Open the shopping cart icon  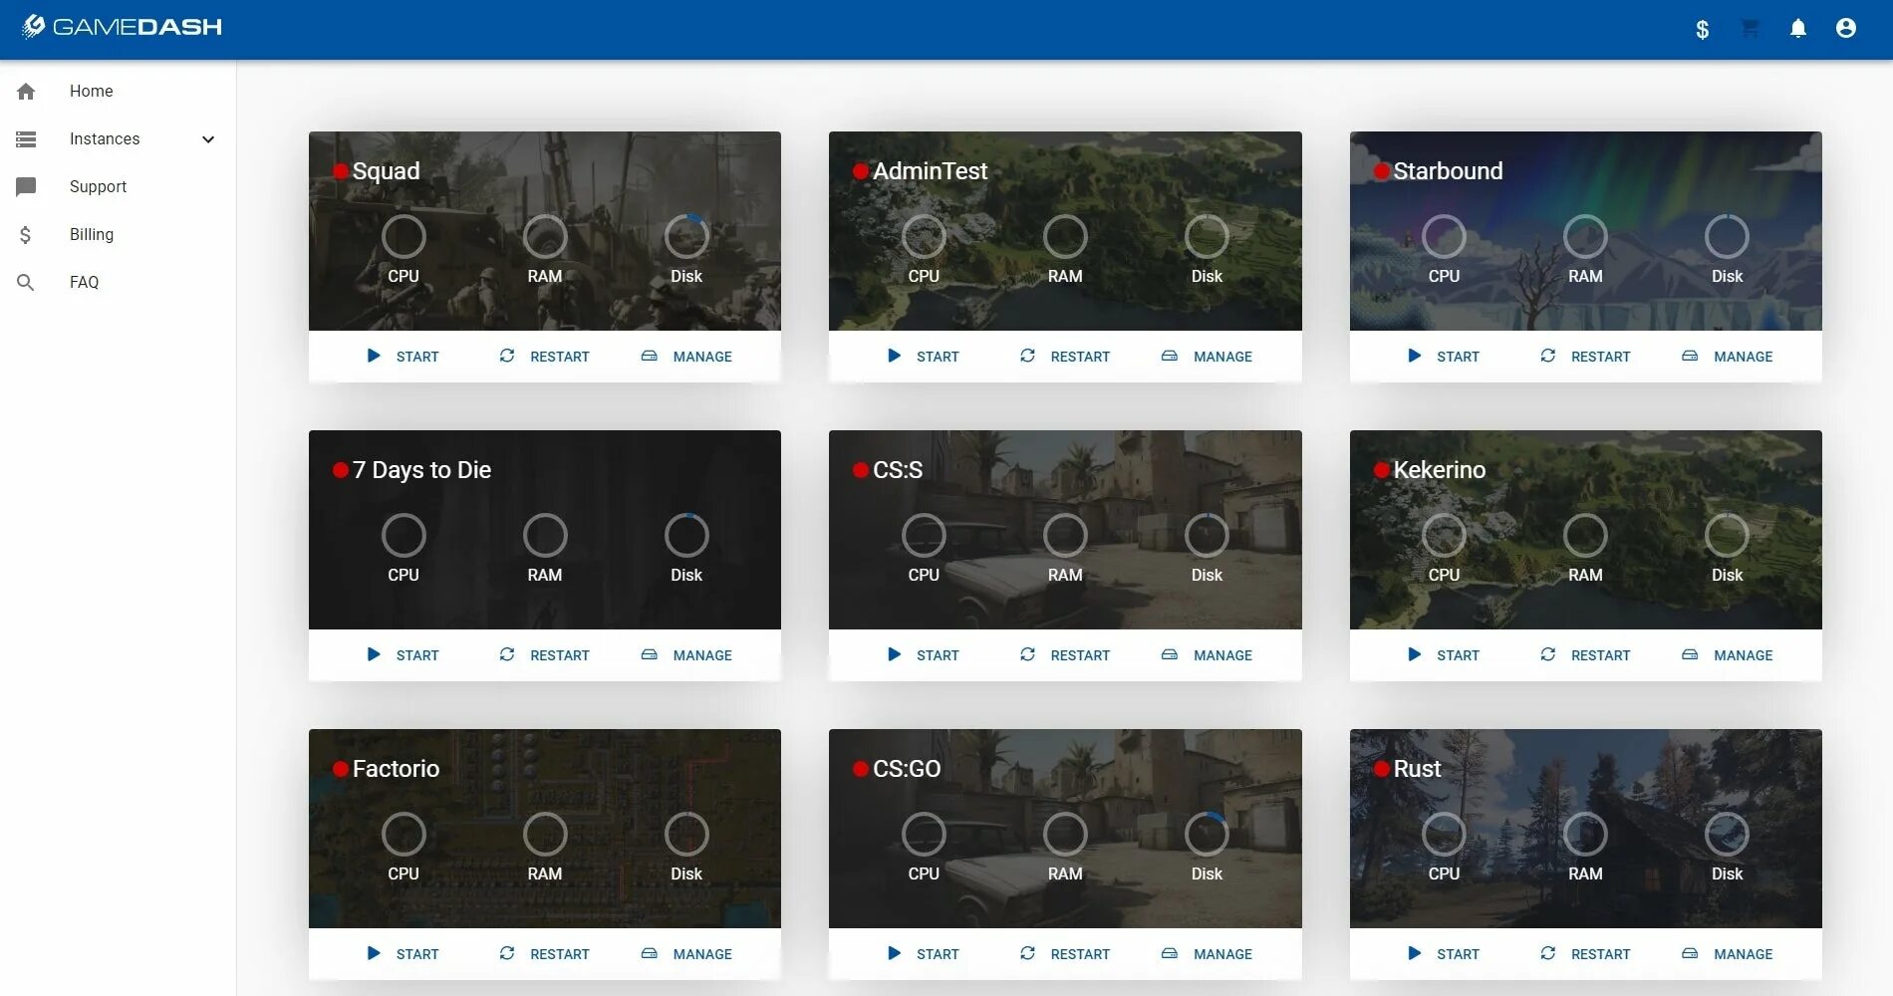[1750, 28]
